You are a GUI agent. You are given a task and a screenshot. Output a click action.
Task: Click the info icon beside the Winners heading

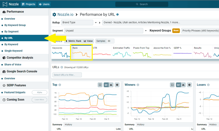pos(138,85)
